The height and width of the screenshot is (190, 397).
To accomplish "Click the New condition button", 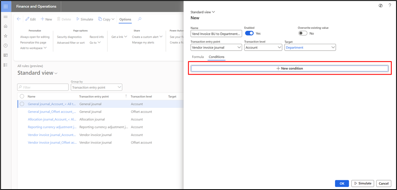I will (x=290, y=68).
